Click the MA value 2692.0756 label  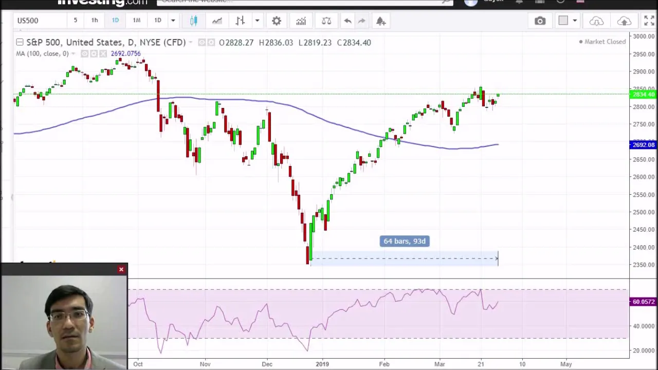125,54
